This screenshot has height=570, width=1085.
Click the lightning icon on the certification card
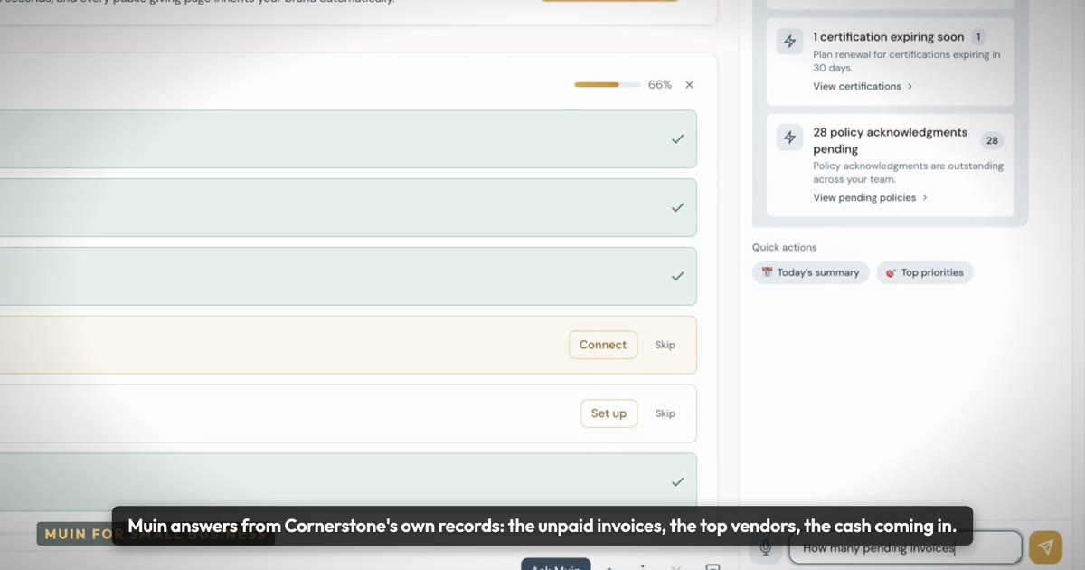click(790, 41)
